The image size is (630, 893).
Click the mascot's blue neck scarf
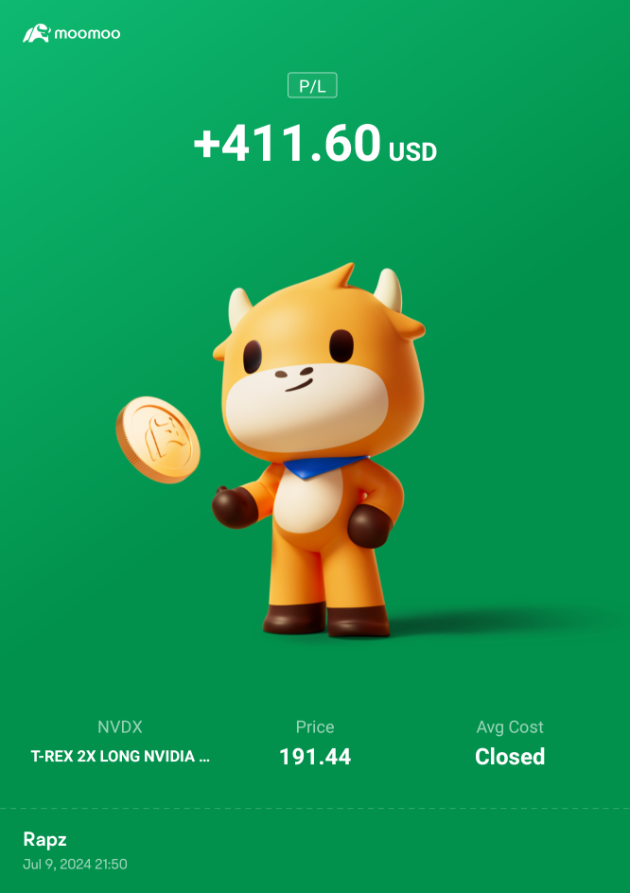(x=324, y=466)
